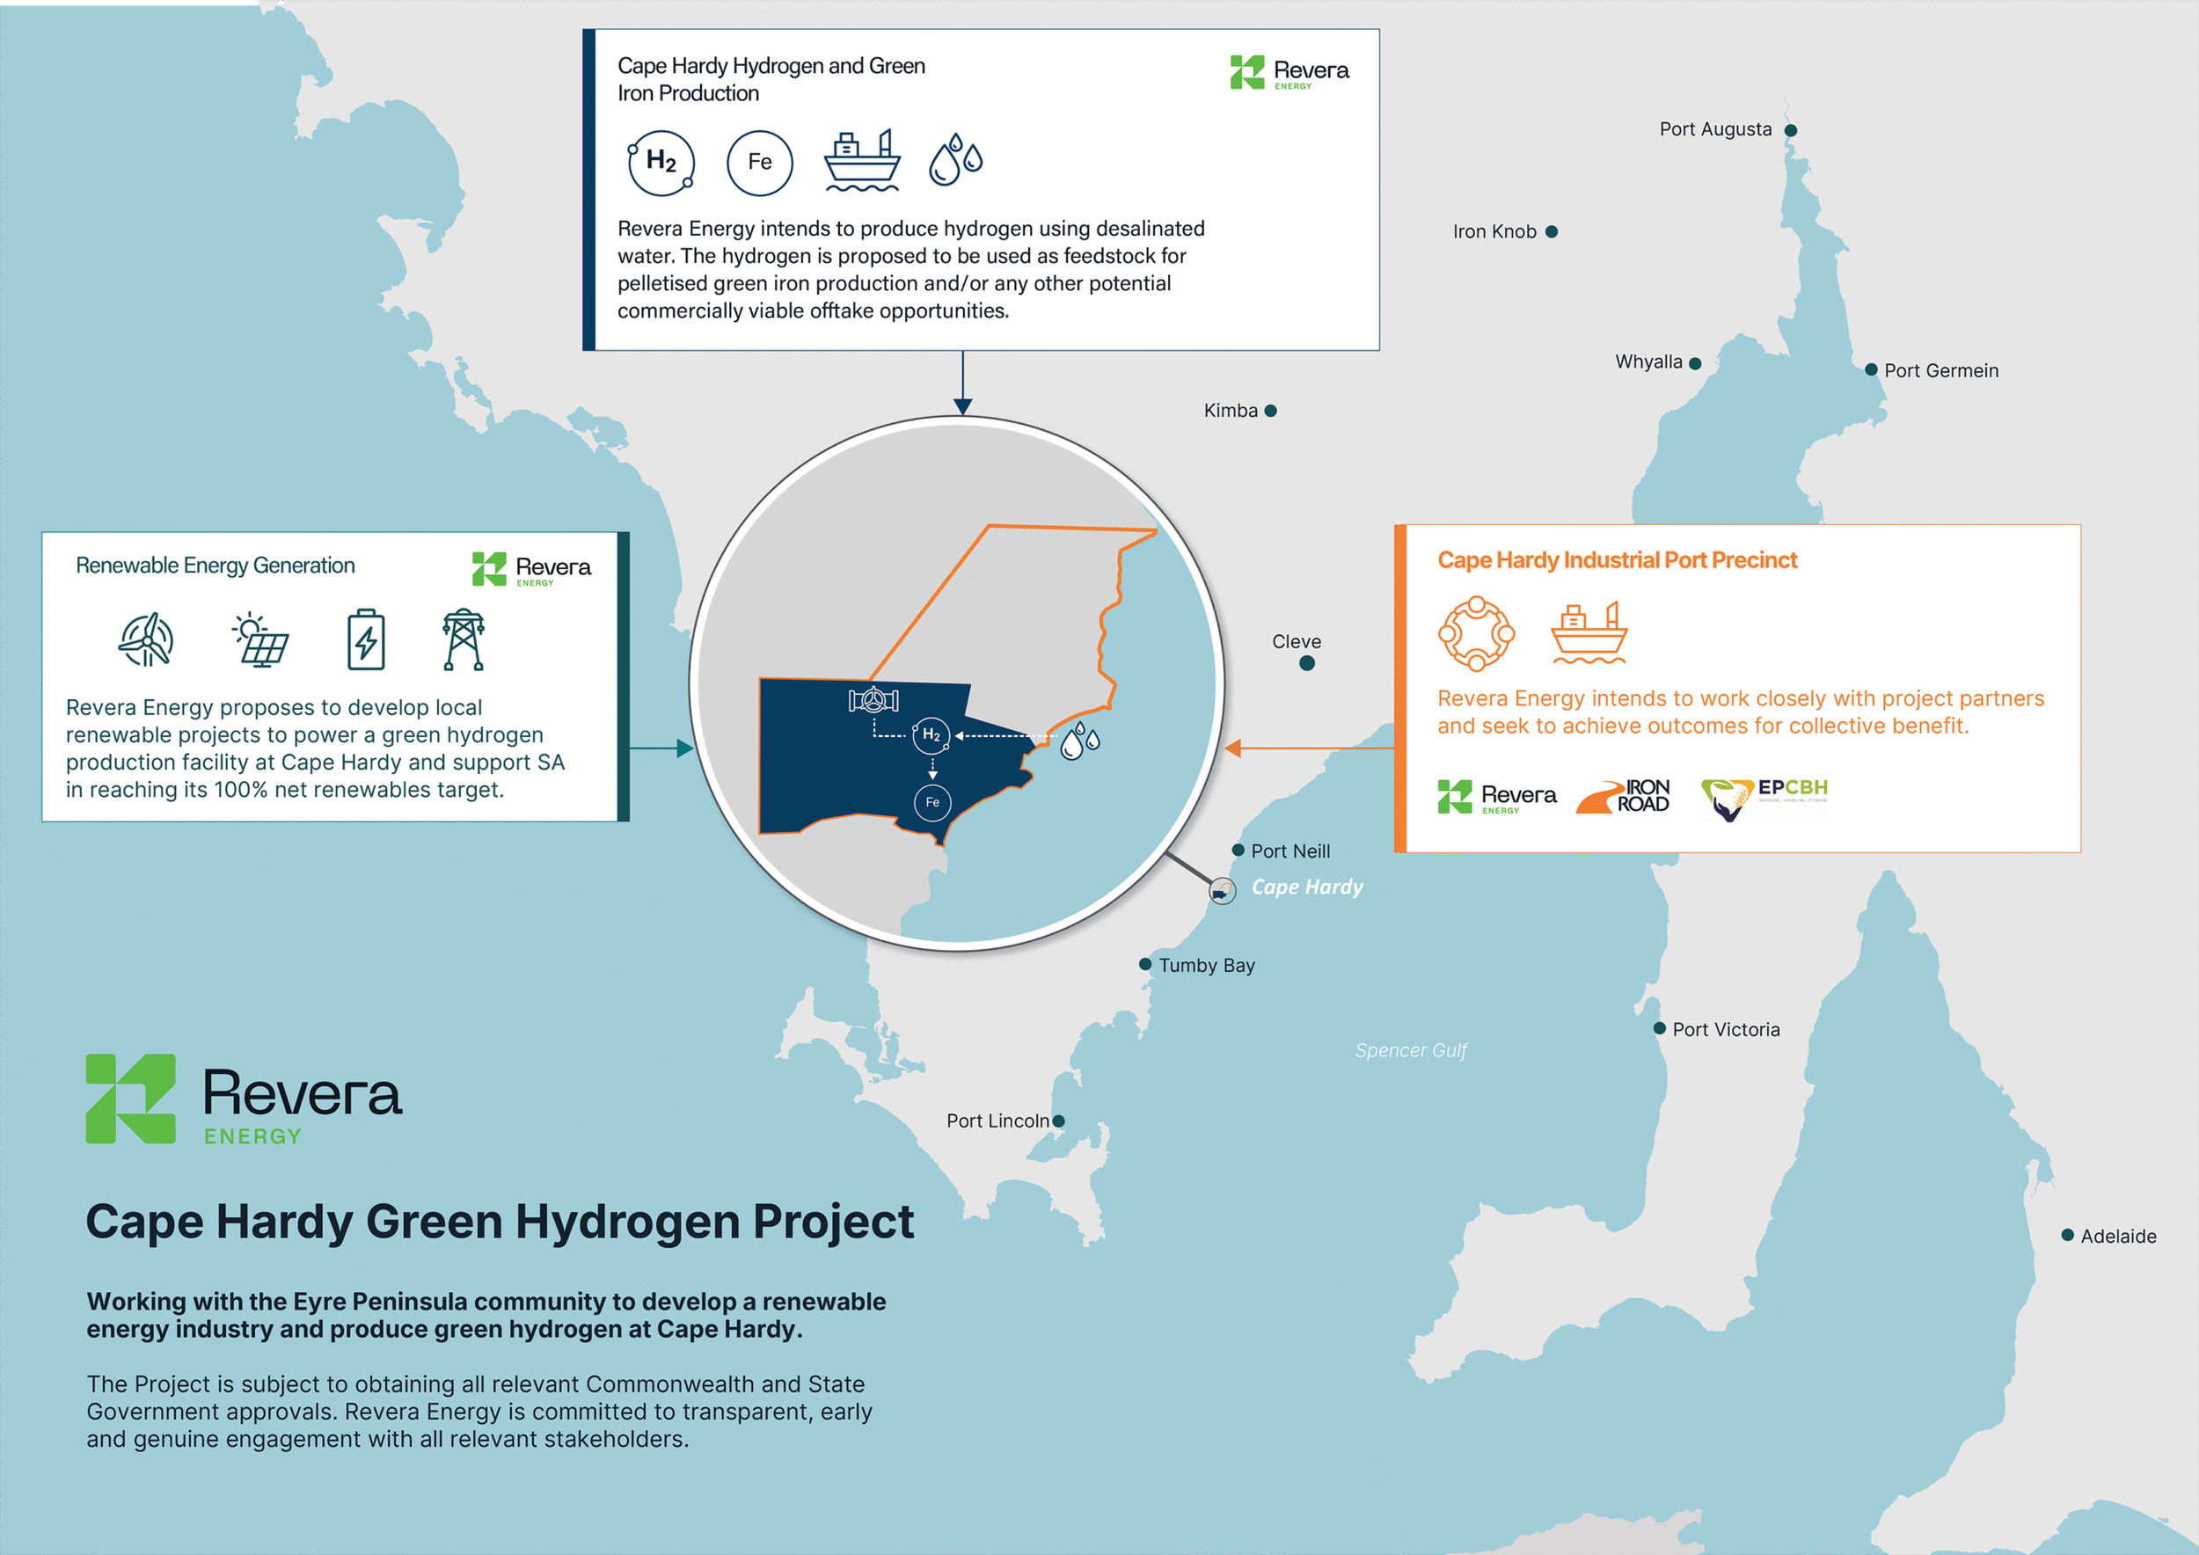
Task: Click the Port Germein map dot
Action: (x=1871, y=369)
